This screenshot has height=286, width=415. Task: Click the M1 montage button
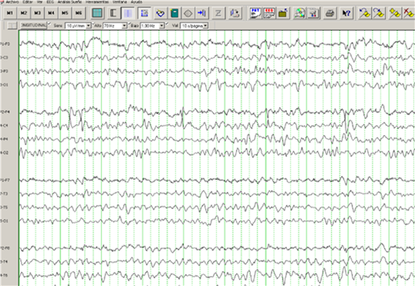10,13
